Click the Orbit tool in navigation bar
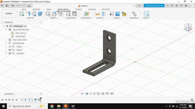The height and width of the screenshot is (109, 195). click(x=82, y=94)
